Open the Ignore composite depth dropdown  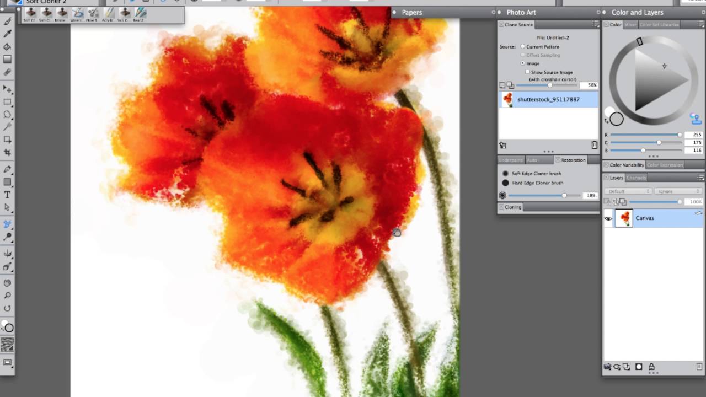(x=678, y=191)
